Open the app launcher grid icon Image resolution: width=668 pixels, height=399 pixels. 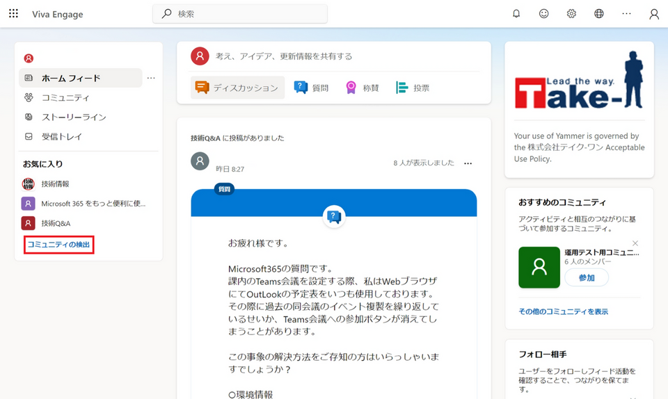[14, 14]
